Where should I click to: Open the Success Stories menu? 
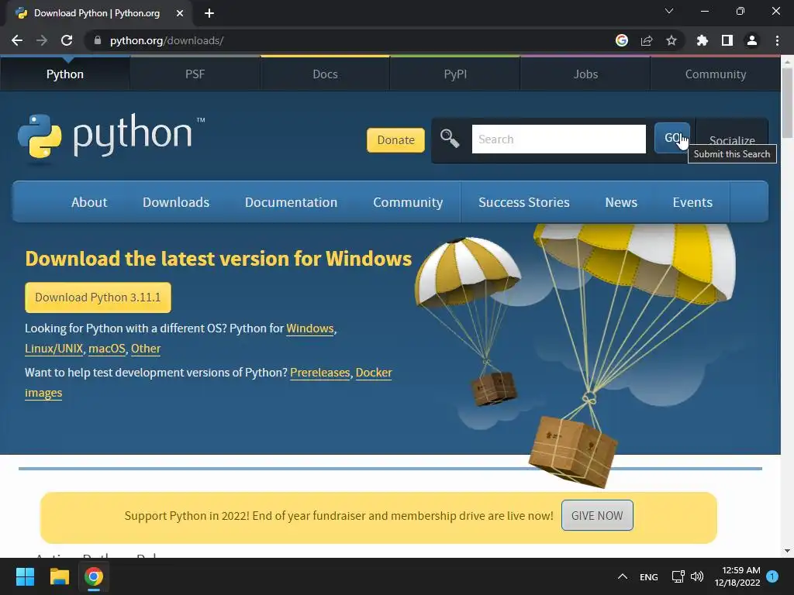click(524, 202)
